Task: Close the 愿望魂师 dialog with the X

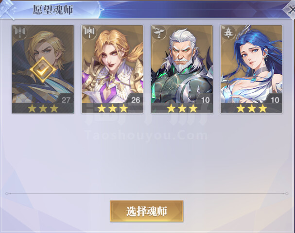Action: pyautogui.click(x=291, y=9)
